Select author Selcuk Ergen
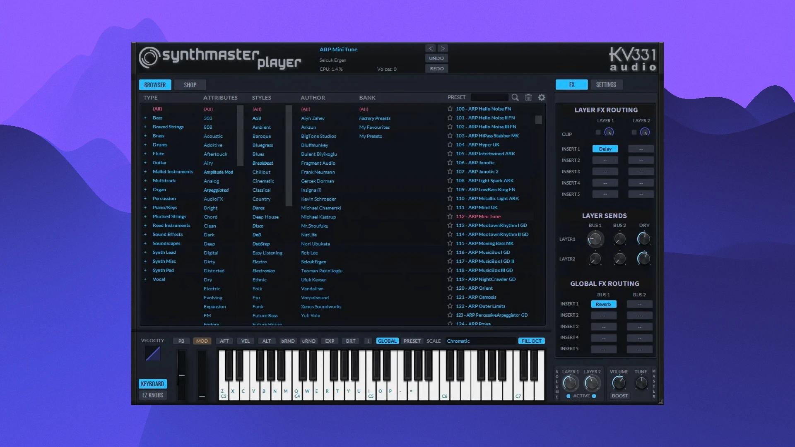The image size is (795, 447). (313, 262)
